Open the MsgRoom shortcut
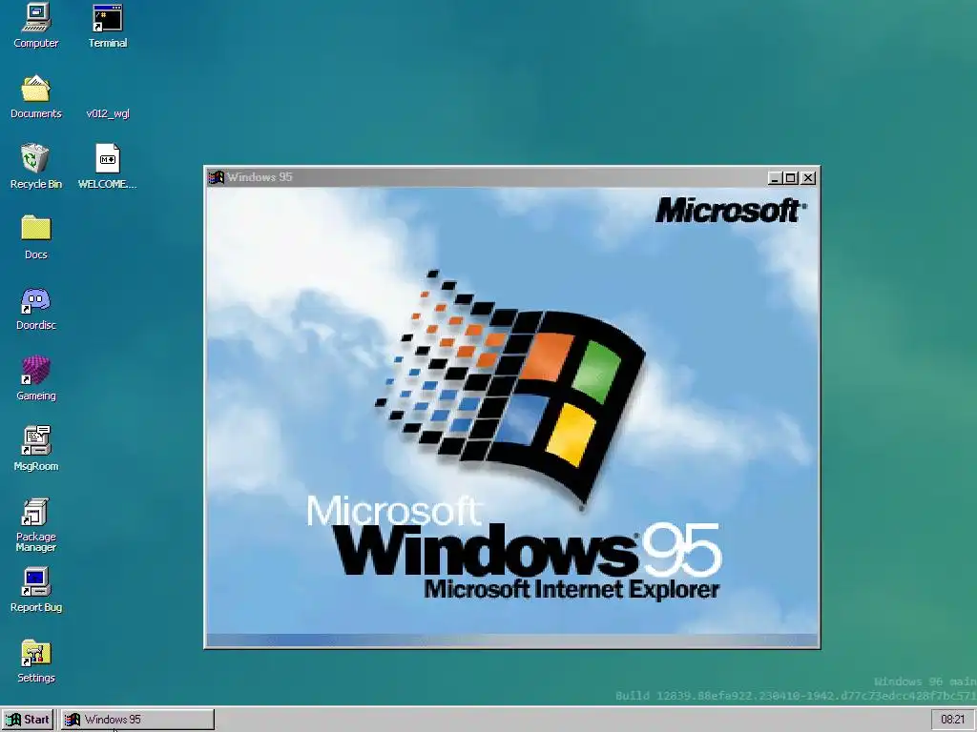This screenshot has width=977, height=732. click(x=36, y=449)
